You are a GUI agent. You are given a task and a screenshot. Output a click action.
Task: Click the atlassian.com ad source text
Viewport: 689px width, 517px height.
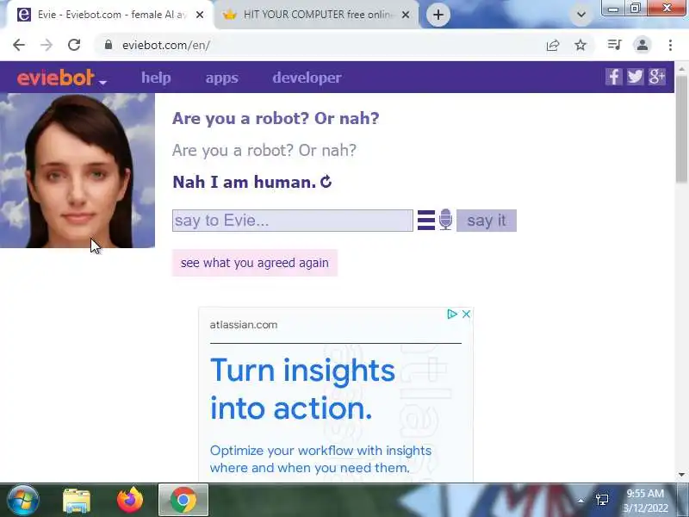[244, 325]
